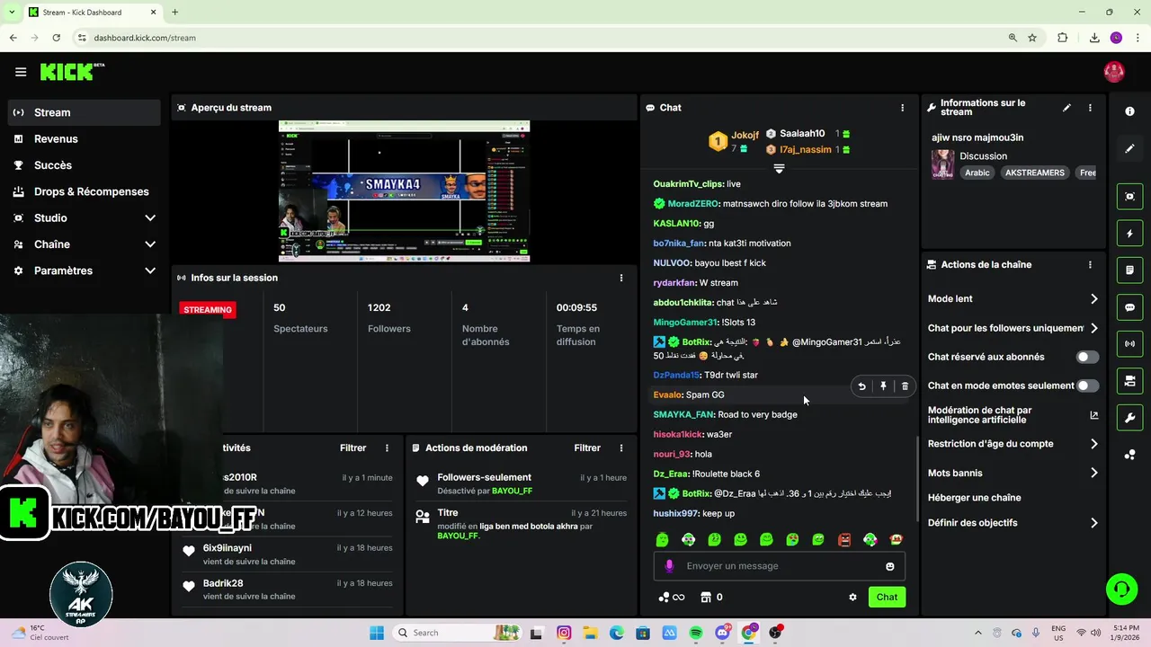Click the purple microphone icon in message box
This screenshot has height=647, width=1151.
(669, 566)
